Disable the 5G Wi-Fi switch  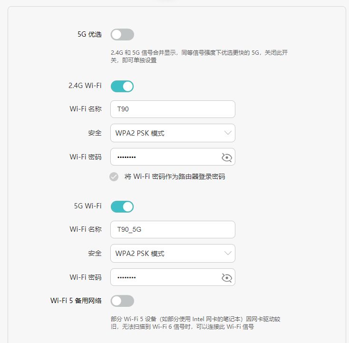coord(122,206)
